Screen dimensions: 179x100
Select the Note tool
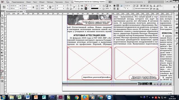point(2,59)
